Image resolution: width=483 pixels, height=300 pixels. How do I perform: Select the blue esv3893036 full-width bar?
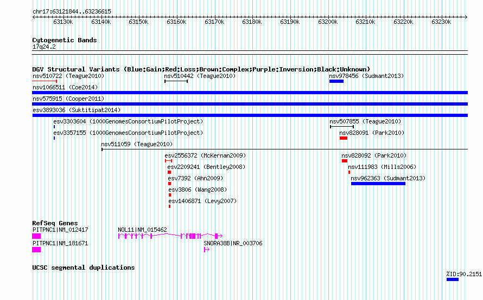[250, 115]
